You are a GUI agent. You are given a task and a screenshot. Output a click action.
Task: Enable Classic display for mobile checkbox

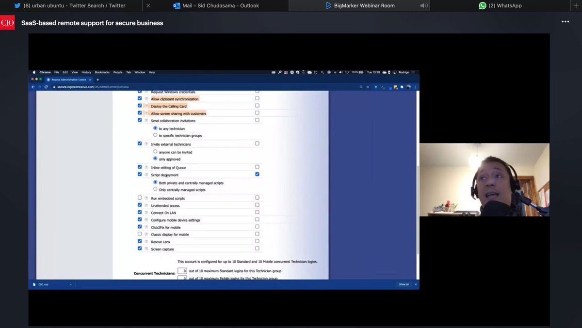(x=140, y=234)
